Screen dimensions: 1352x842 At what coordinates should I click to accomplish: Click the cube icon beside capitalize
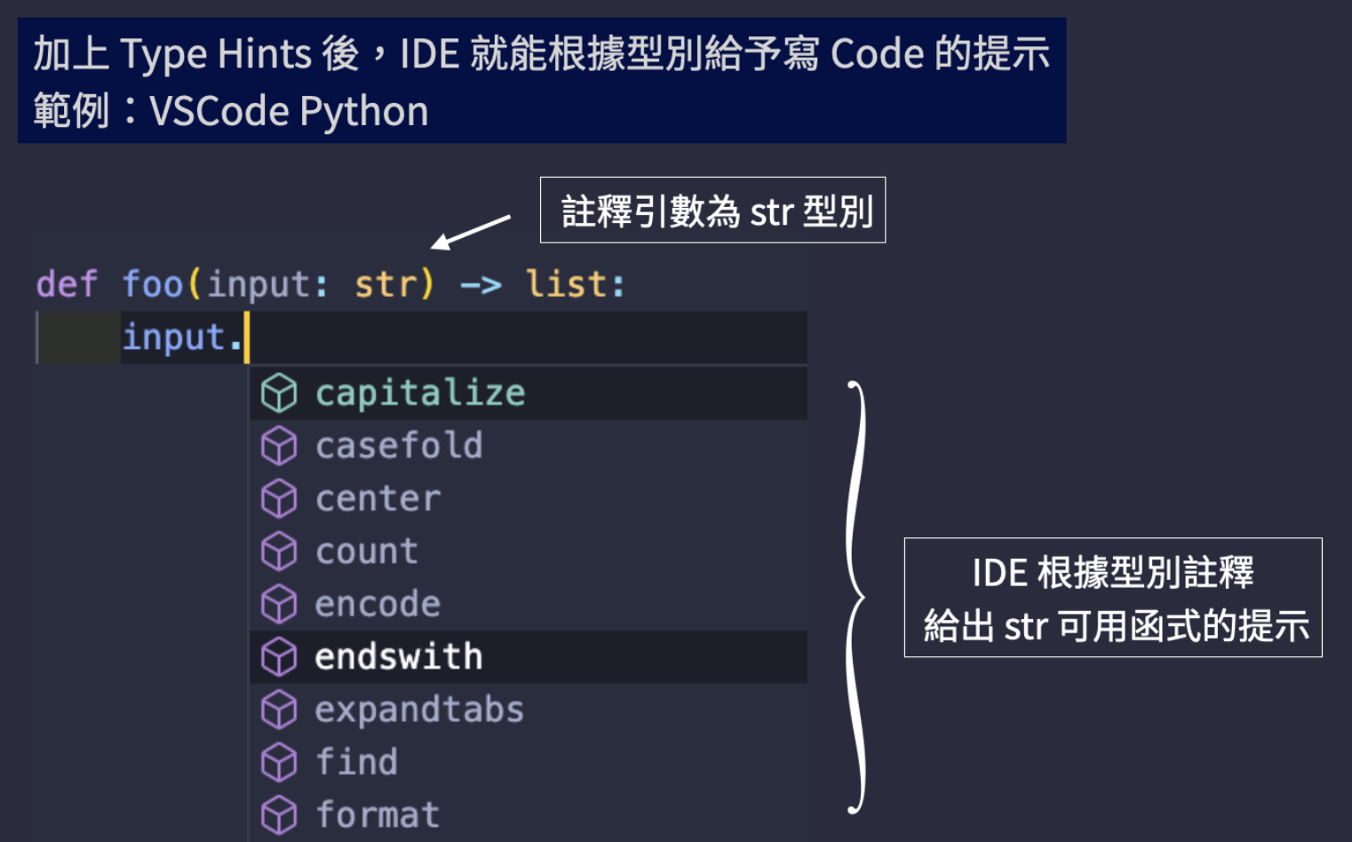[x=279, y=393]
